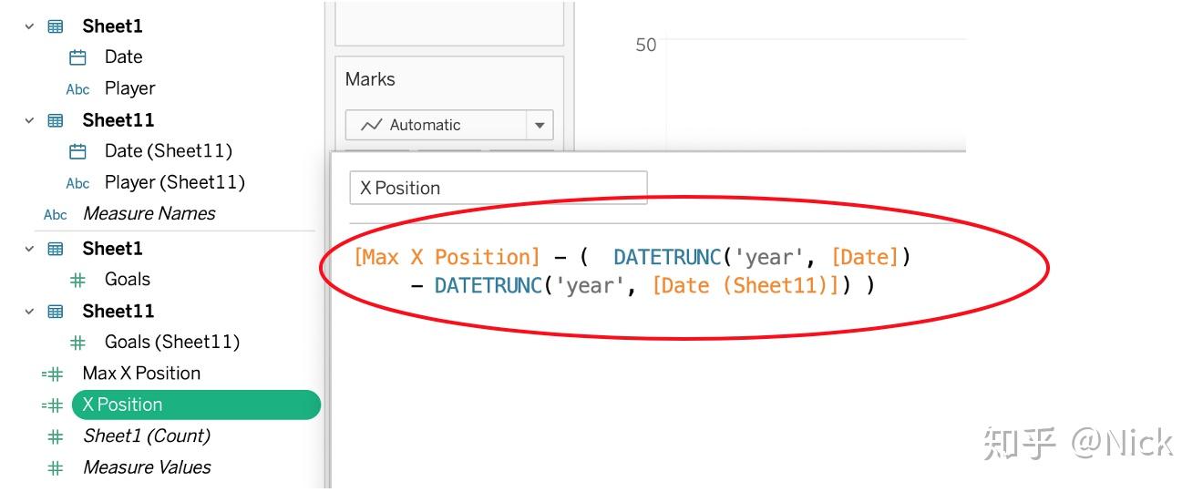The width and height of the screenshot is (1203, 492).
Task: Click the number icon beside Goals
Action: pos(78,280)
